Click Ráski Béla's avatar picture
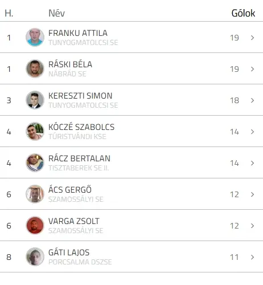 coord(35,68)
